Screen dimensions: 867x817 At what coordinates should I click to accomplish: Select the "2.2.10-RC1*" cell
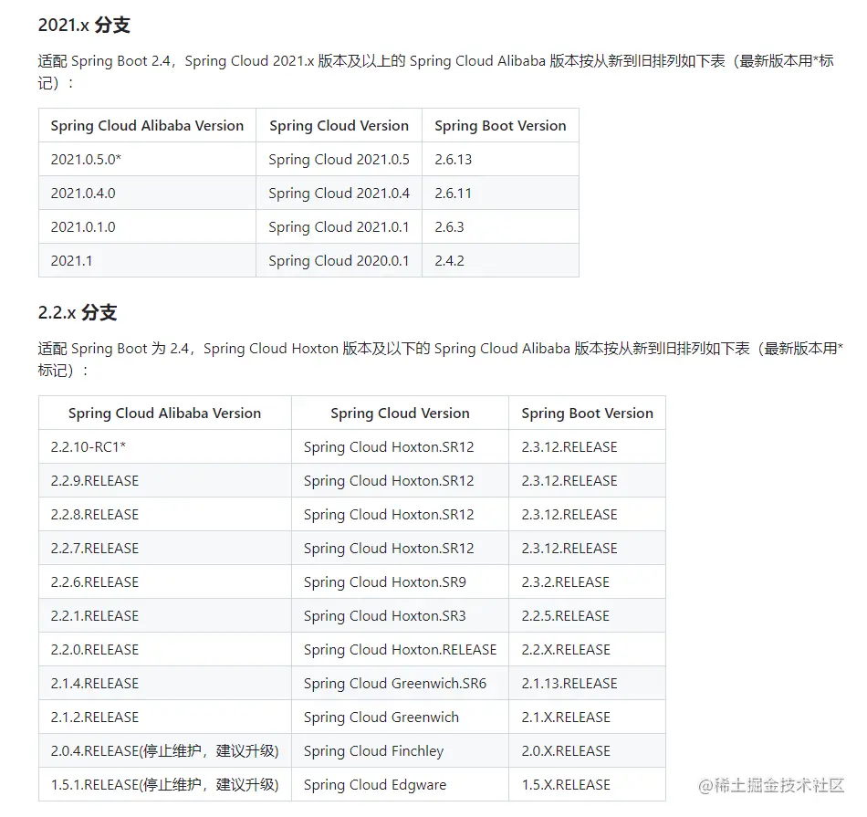(165, 447)
